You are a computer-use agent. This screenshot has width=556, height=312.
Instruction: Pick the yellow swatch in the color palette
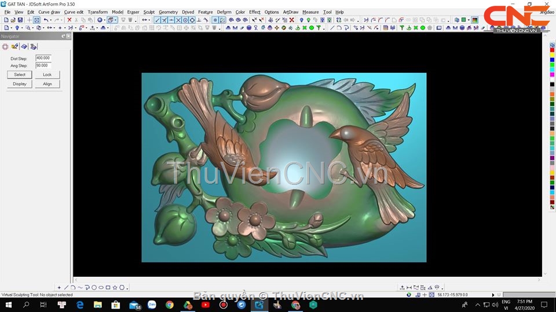tap(552, 55)
